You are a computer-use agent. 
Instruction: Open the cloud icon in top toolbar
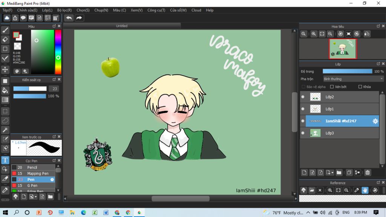pyautogui.click(x=7, y=18)
